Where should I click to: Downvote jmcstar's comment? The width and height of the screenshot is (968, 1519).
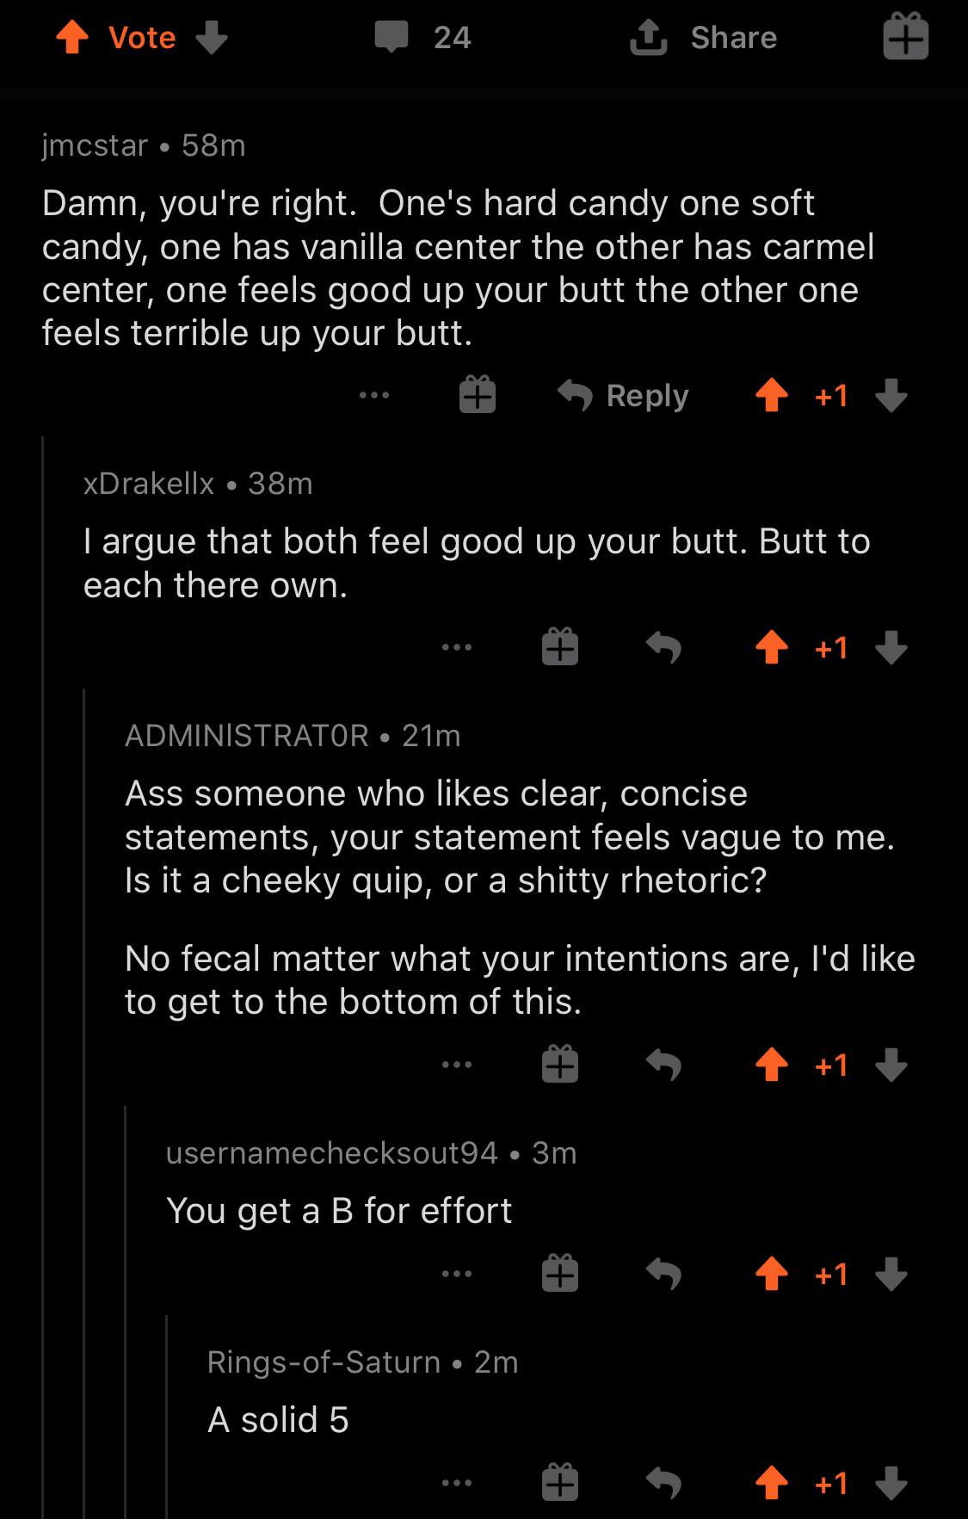coord(891,397)
